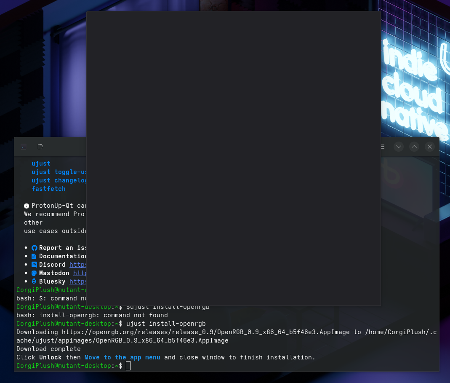The height and width of the screenshot is (383, 450).
Task: Click the first 'ujust' line at the top
Action: point(41,163)
